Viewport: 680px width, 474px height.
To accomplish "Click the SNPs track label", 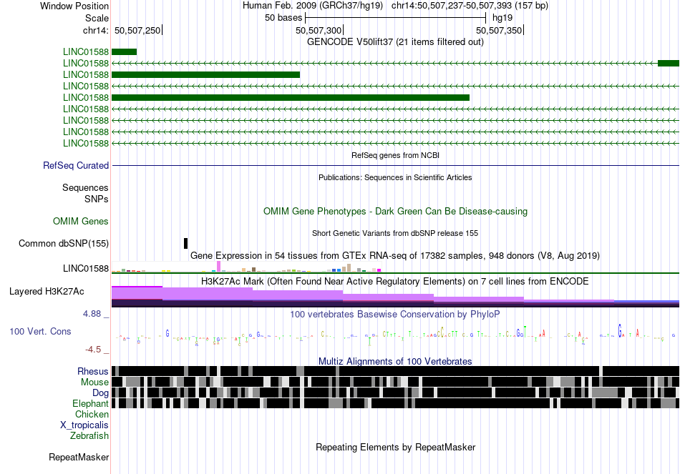I will coord(97,199).
